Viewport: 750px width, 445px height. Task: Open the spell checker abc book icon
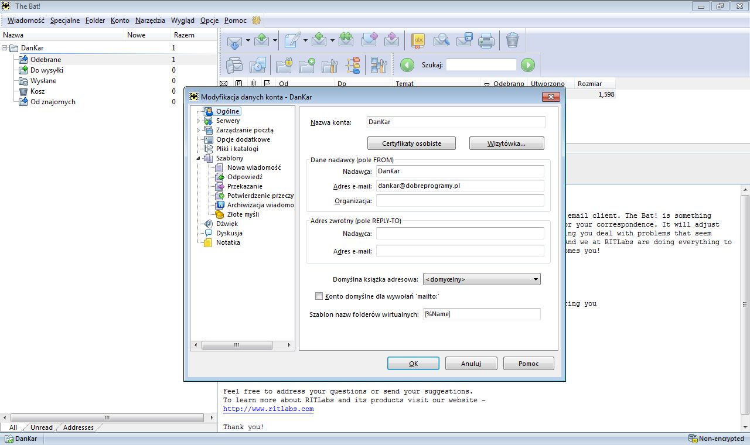coord(418,40)
